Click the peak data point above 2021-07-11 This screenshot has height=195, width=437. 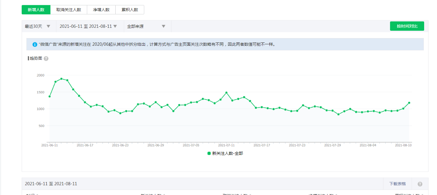click(x=226, y=93)
